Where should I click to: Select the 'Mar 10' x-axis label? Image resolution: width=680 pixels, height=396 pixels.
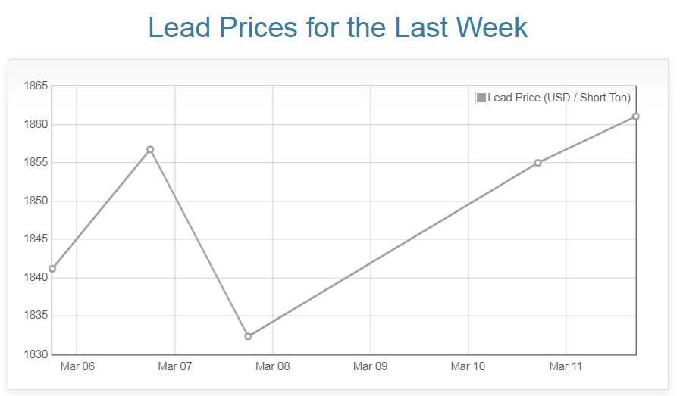(x=468, y=367)
